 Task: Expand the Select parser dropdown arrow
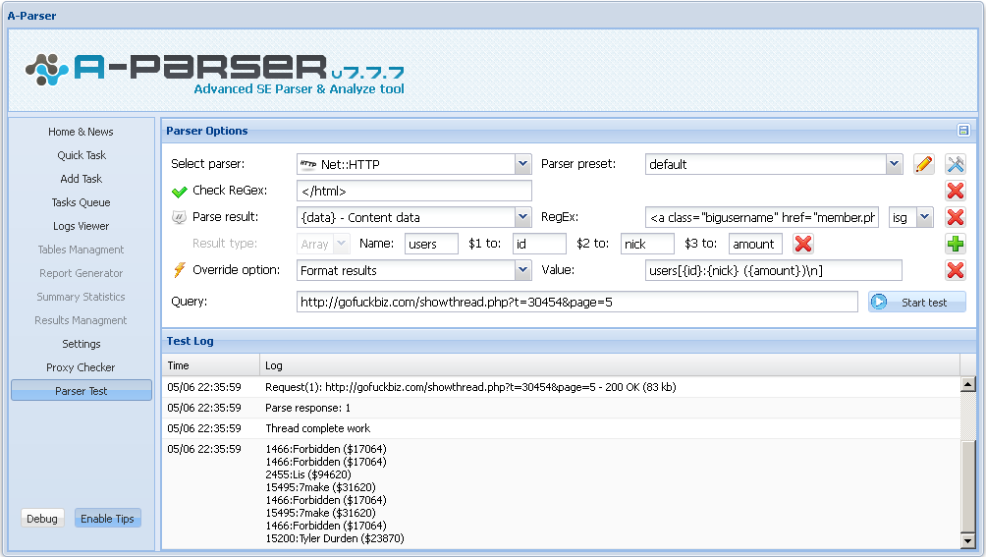522,164
